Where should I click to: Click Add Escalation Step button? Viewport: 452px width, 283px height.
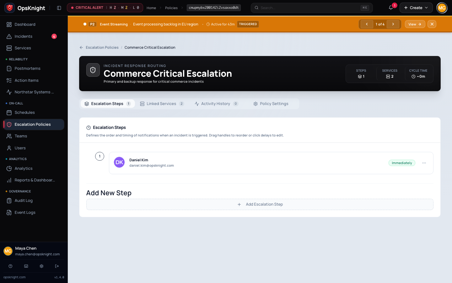tap(260, 204)
